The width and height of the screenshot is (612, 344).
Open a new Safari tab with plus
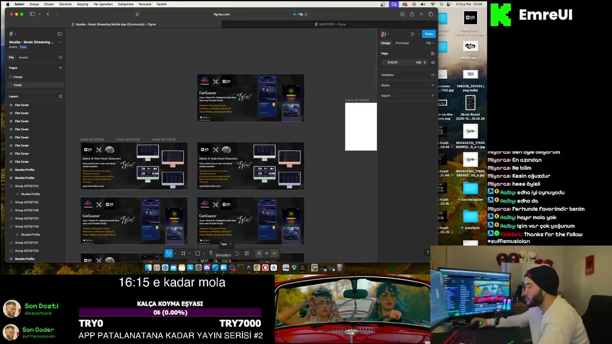[421, 14]
